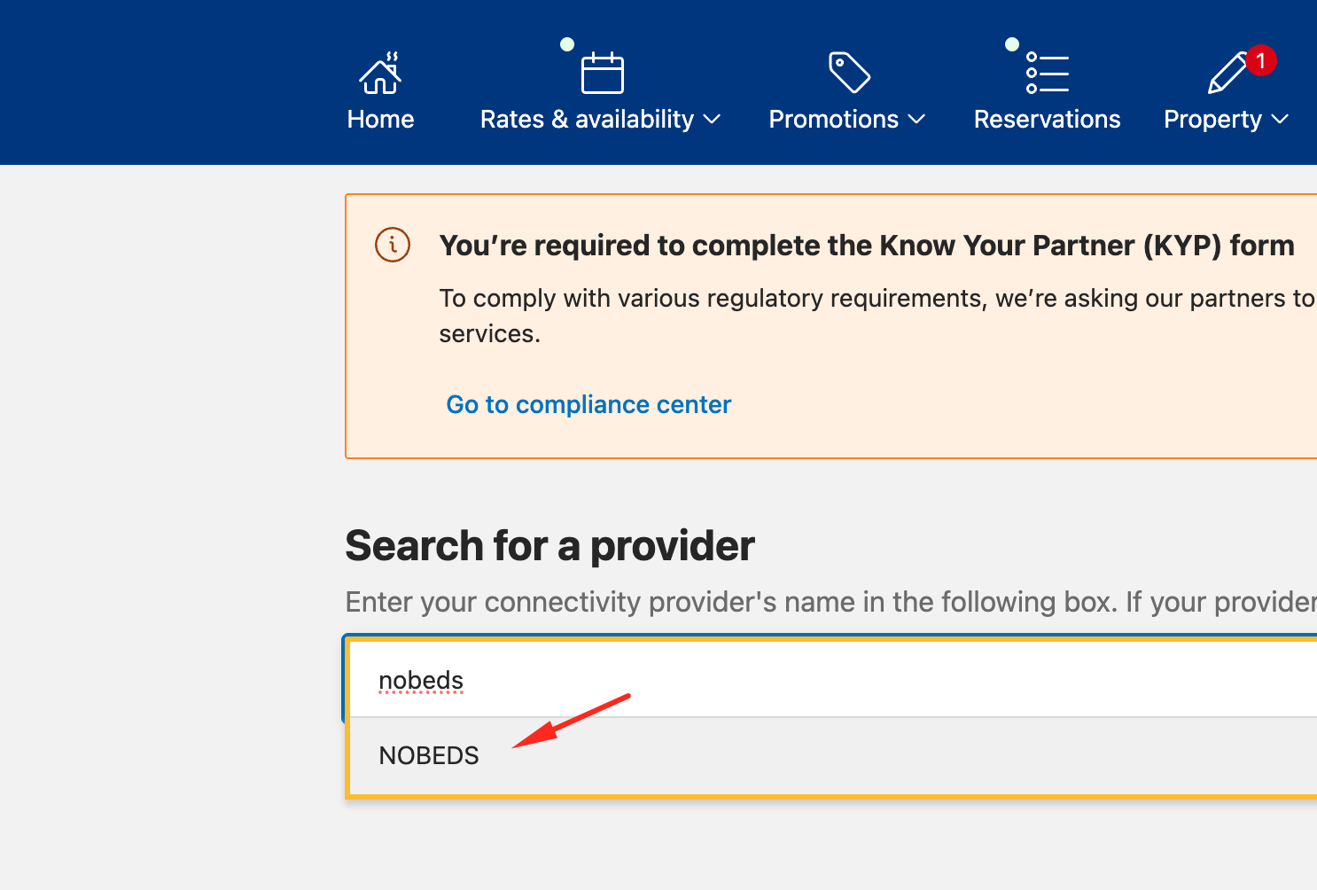
Task: Expand the Property dropdown chevron
Action: (x=1280, y=120)
